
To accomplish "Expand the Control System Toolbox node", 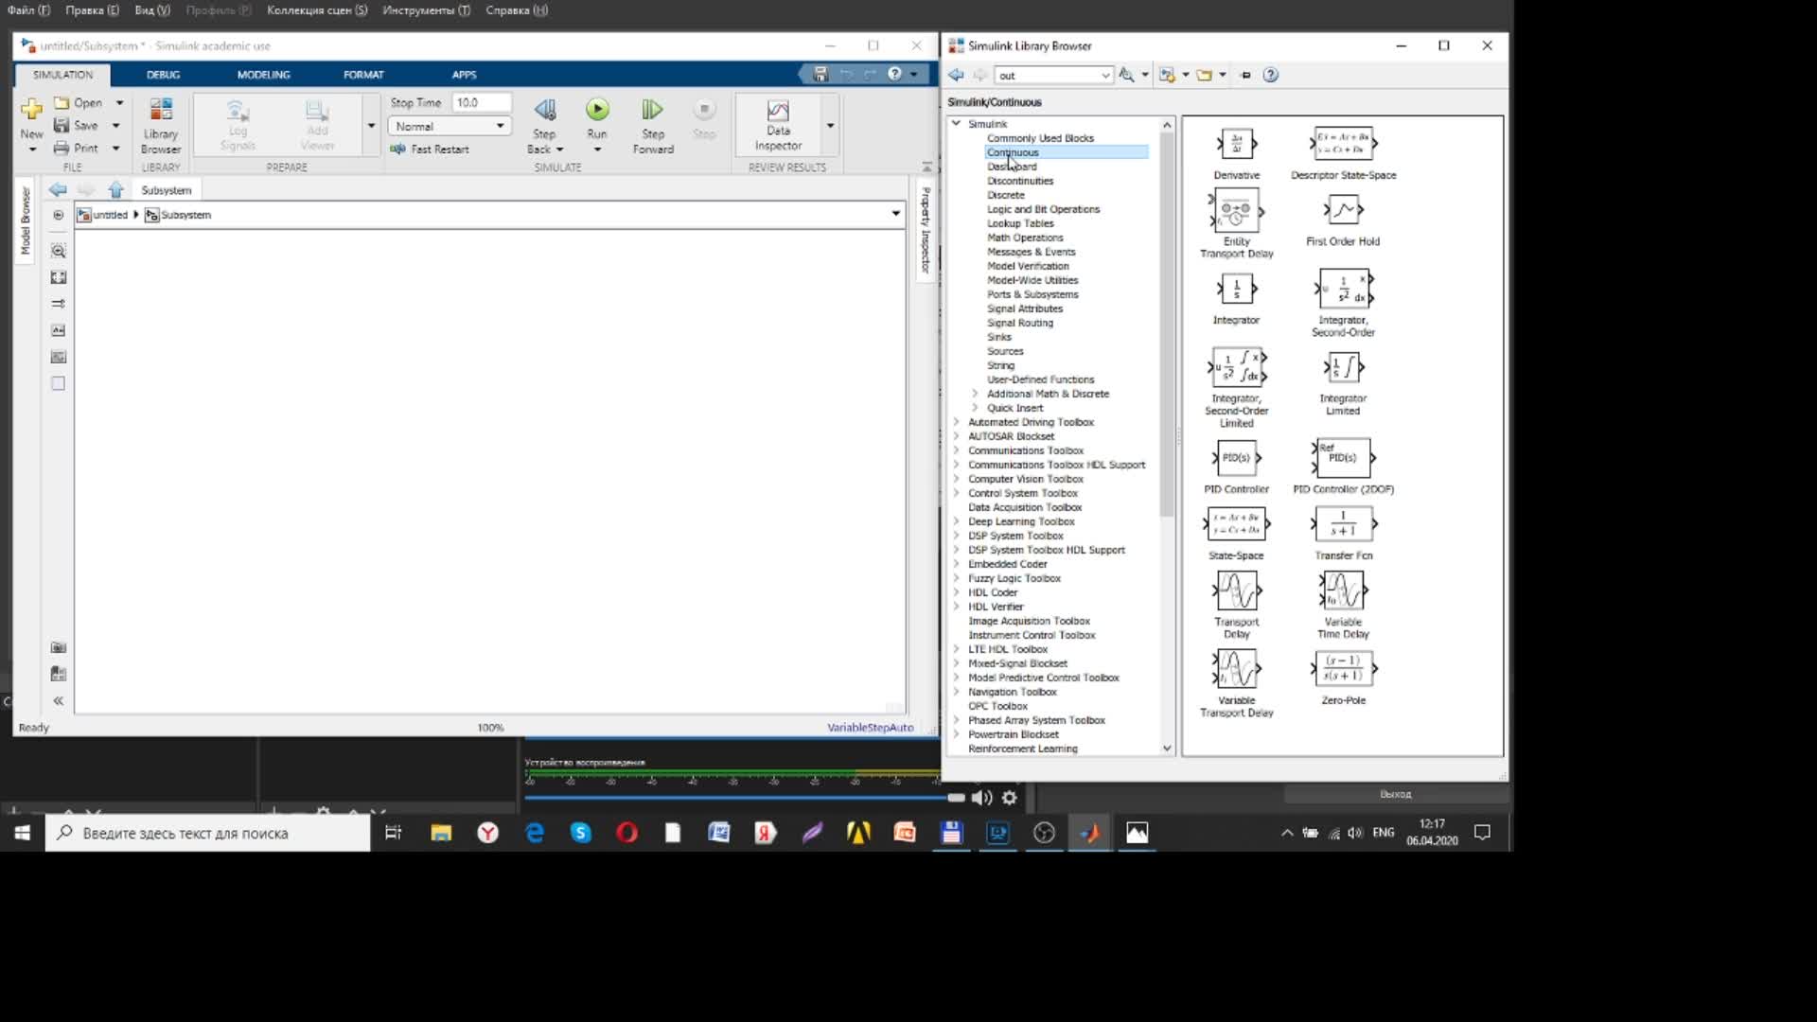I will (956, 492).
